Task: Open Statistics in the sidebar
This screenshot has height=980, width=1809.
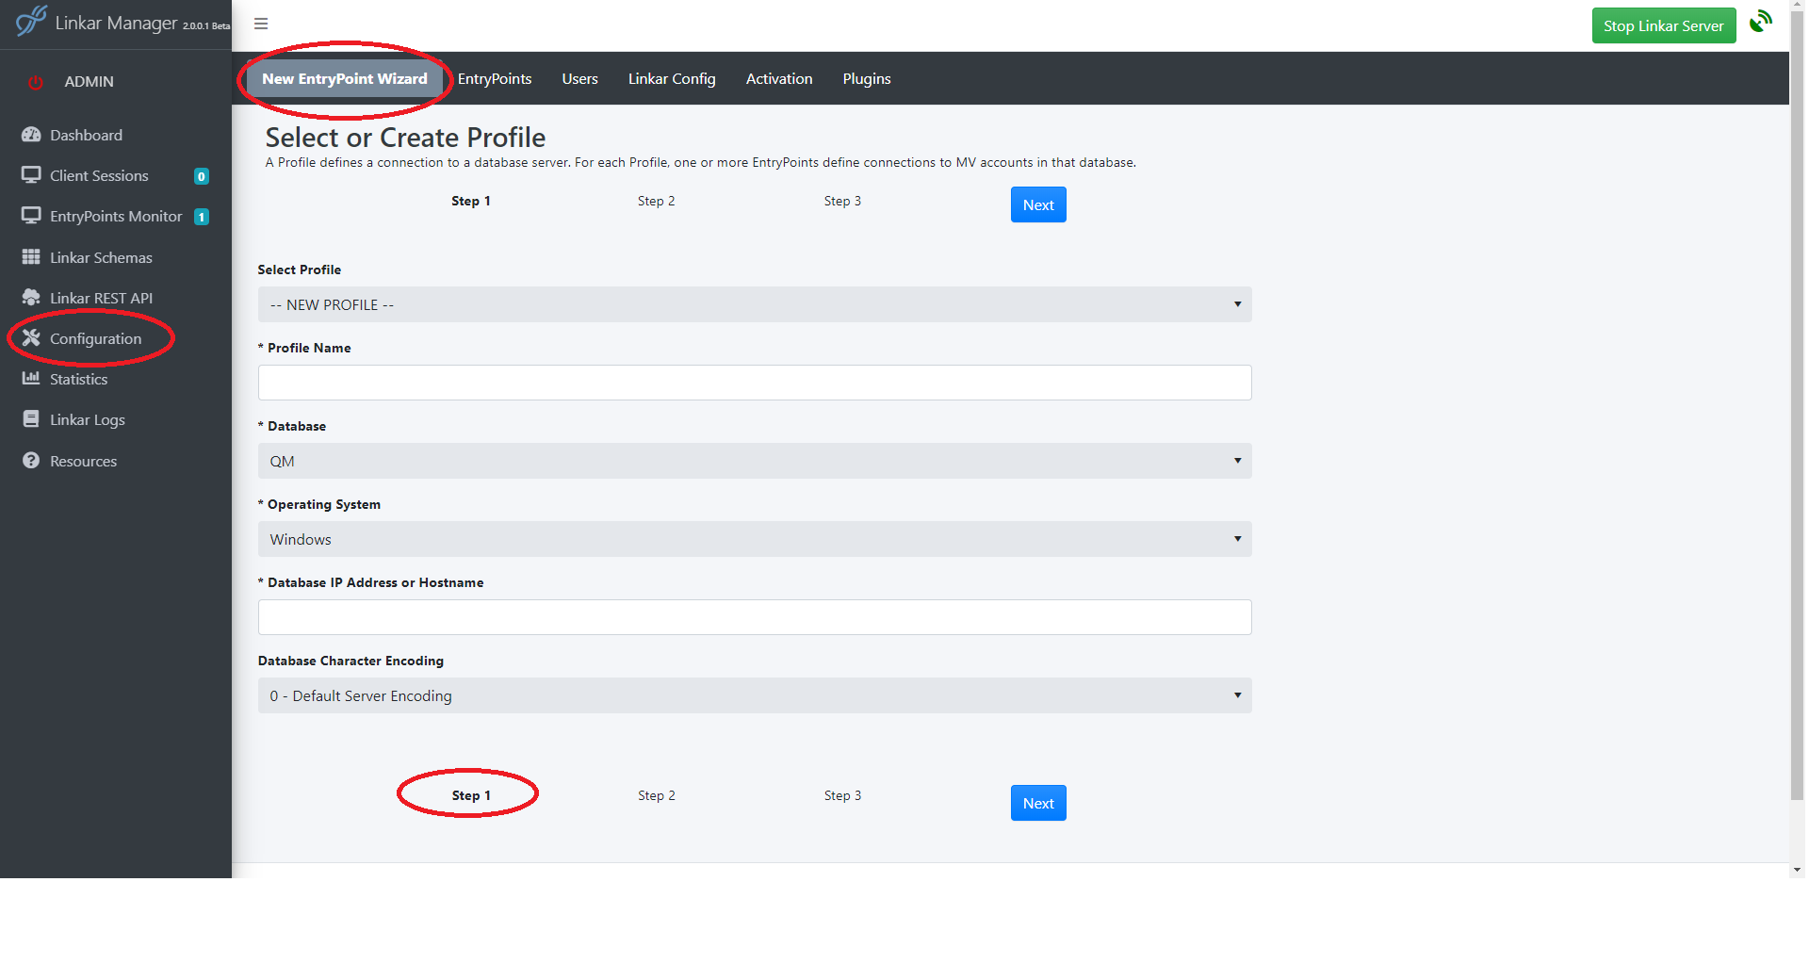Action: [78, 379]
